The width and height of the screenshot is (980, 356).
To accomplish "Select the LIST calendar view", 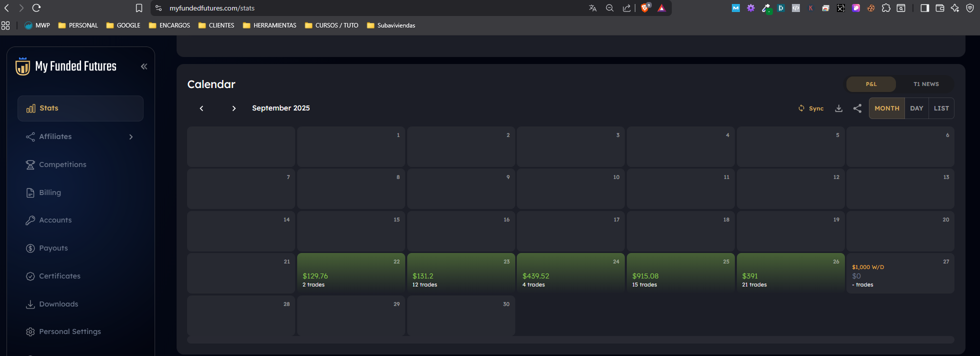I will [941, 108].
